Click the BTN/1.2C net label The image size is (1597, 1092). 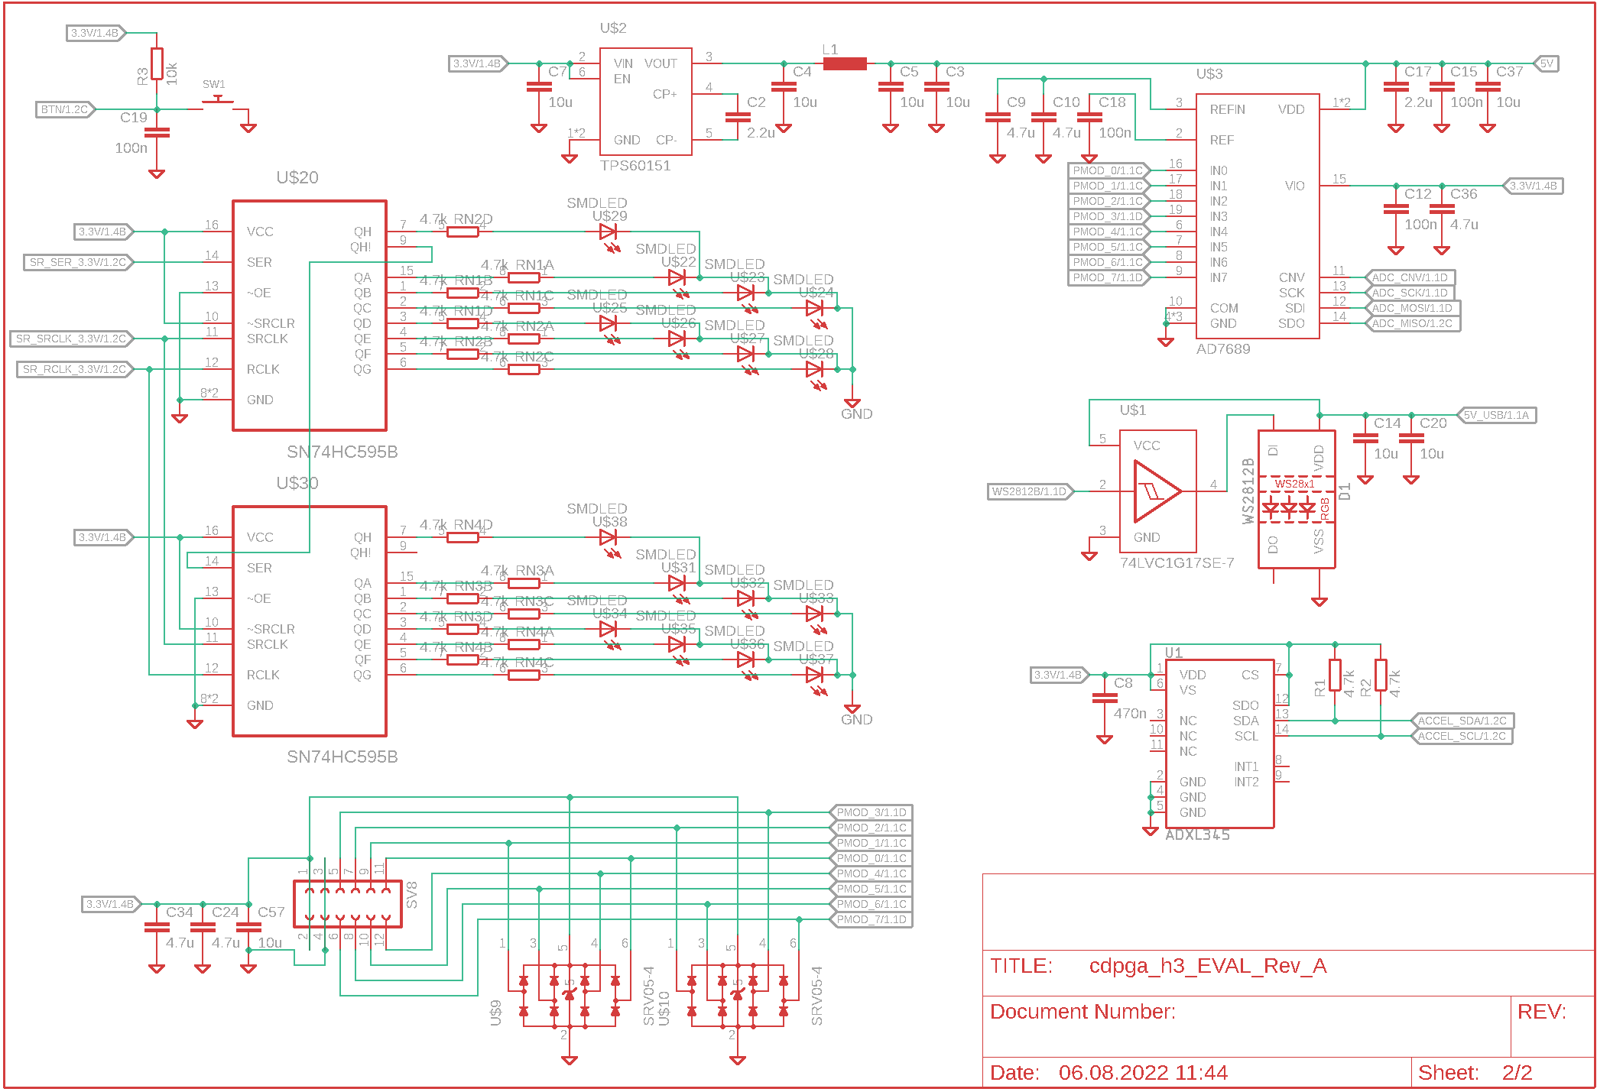pyautogui.click(x=65, y=109)
